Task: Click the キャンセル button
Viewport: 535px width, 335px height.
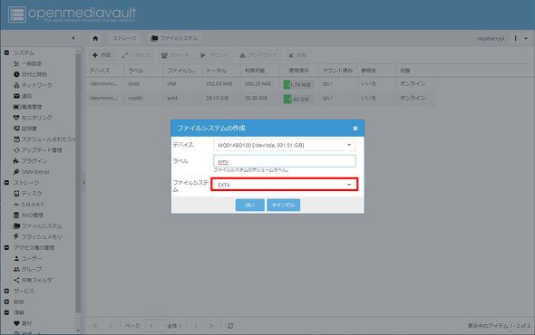Action: pos(283,205)
